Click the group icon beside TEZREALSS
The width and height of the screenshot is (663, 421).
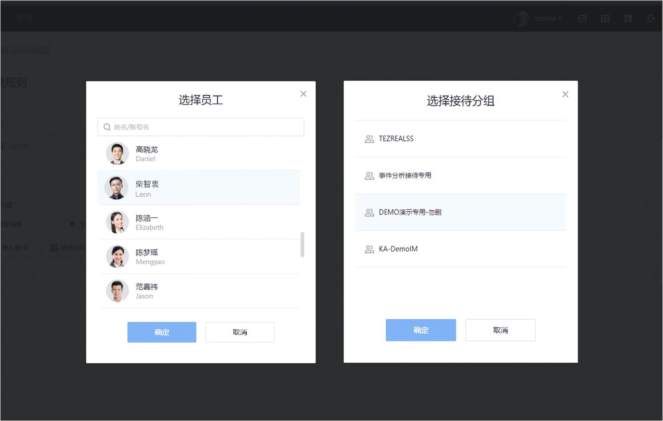point(369,139)
